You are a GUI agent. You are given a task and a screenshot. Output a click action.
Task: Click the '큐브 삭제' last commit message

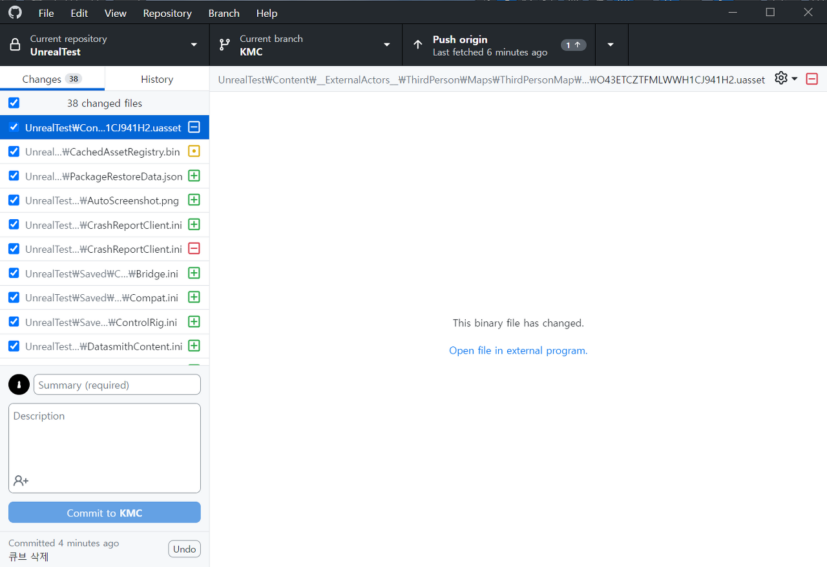coord(28,556)
